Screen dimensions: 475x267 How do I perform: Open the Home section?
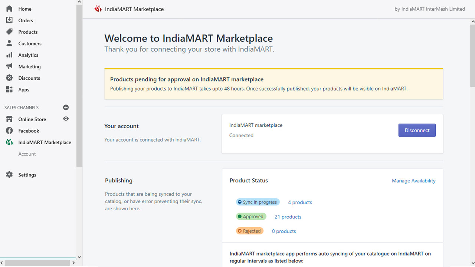tap(24, 9)
